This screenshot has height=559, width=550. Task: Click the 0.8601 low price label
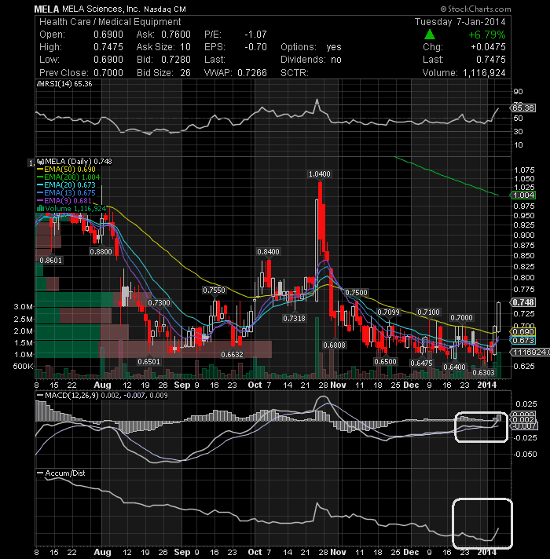pyautogui.click(x=50, y=260)
